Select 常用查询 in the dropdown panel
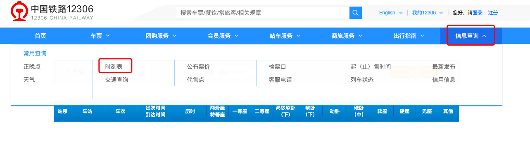Image resolution: width=530 pixels, height=150 pixels. tap(35, 53)
